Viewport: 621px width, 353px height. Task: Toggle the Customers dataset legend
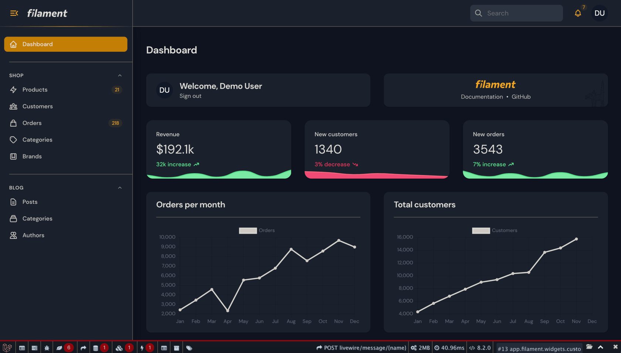(x=495, y=230)
